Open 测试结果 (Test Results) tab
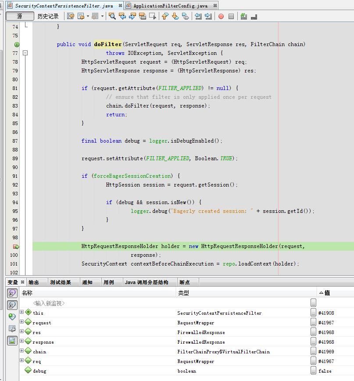 click(61, 282)
